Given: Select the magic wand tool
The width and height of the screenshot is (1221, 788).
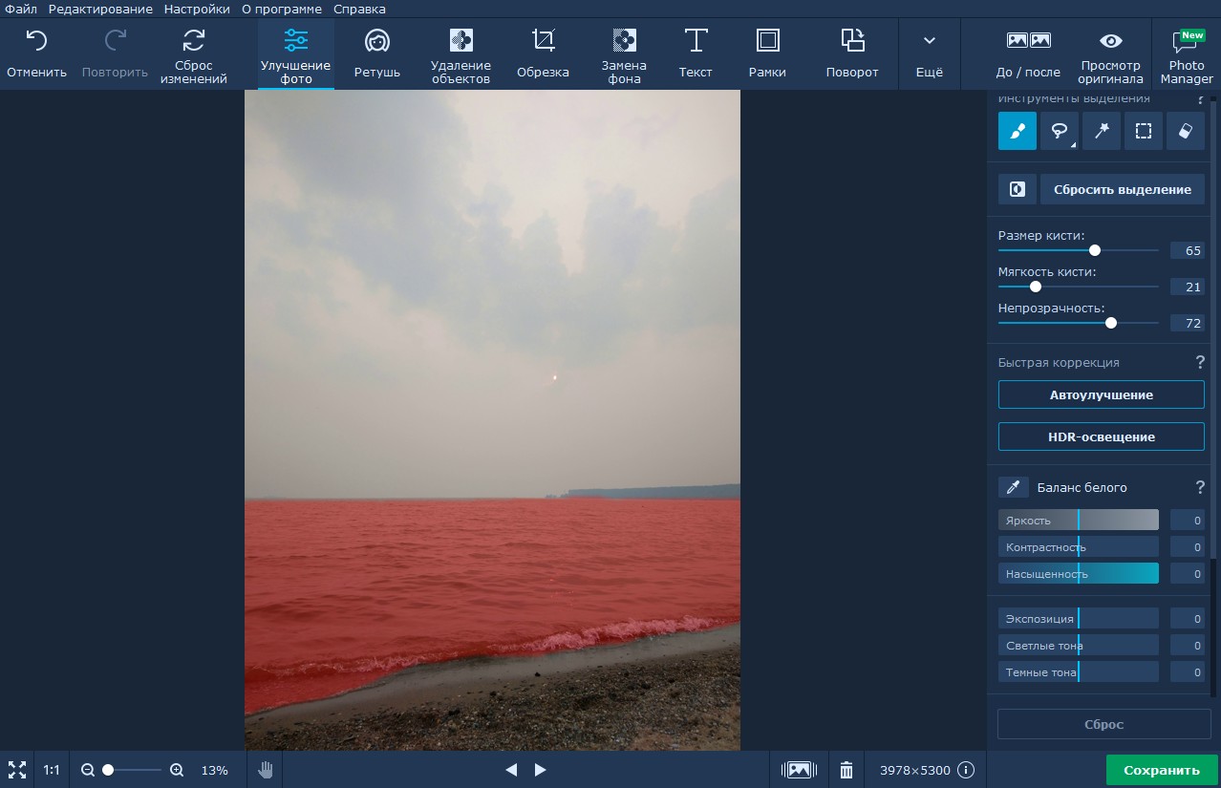Looking at the screenshot, I should point(1101,131).
